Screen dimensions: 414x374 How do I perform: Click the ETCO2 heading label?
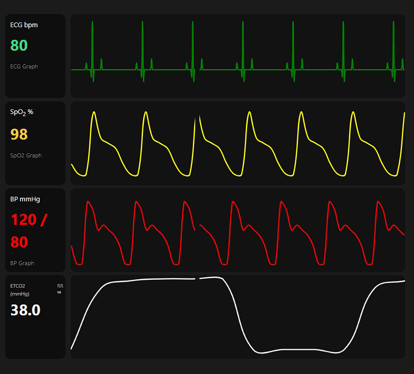tap(17, 286)
